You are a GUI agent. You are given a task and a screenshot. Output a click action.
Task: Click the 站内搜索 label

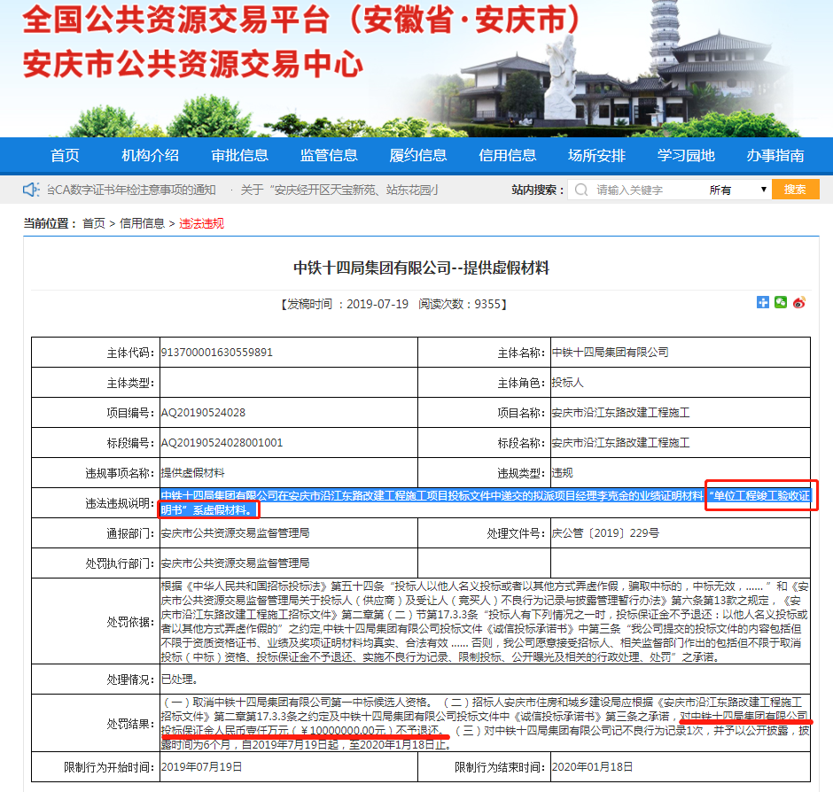(538, 190)
